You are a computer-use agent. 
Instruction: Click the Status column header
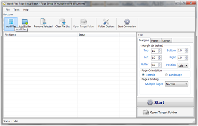98,35
